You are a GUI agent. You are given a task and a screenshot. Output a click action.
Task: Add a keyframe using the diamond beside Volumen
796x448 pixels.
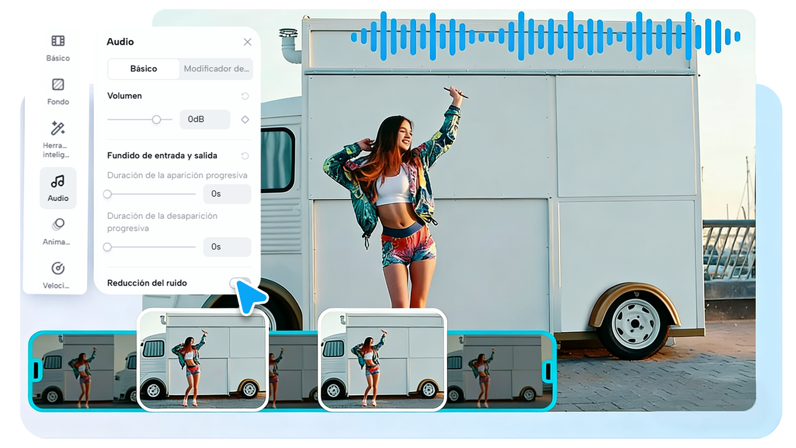244,119
